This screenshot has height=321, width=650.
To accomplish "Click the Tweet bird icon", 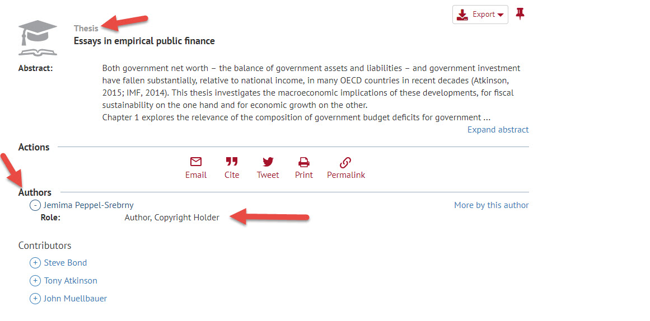I will (x=268, y=162).
